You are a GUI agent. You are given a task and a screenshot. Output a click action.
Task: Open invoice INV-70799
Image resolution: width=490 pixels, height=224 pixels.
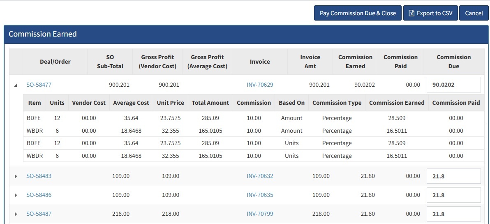pyautogui.click(x=260, y=214)
